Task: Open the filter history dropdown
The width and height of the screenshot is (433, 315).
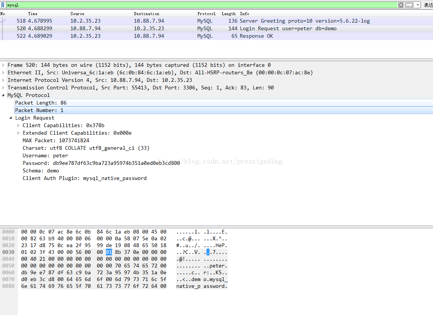Action: [418, 5]
